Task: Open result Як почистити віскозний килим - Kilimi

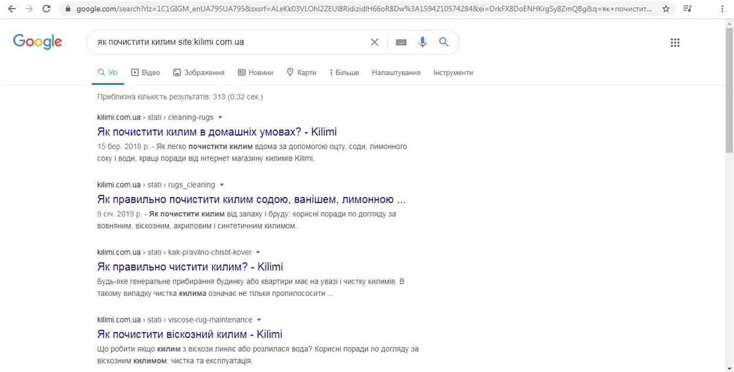Action: click(190, 334)
